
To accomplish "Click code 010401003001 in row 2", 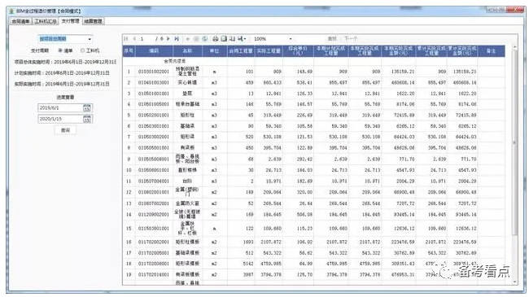I will [154, 82].
